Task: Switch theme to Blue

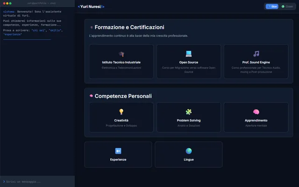Action: (x=272, y=7)
